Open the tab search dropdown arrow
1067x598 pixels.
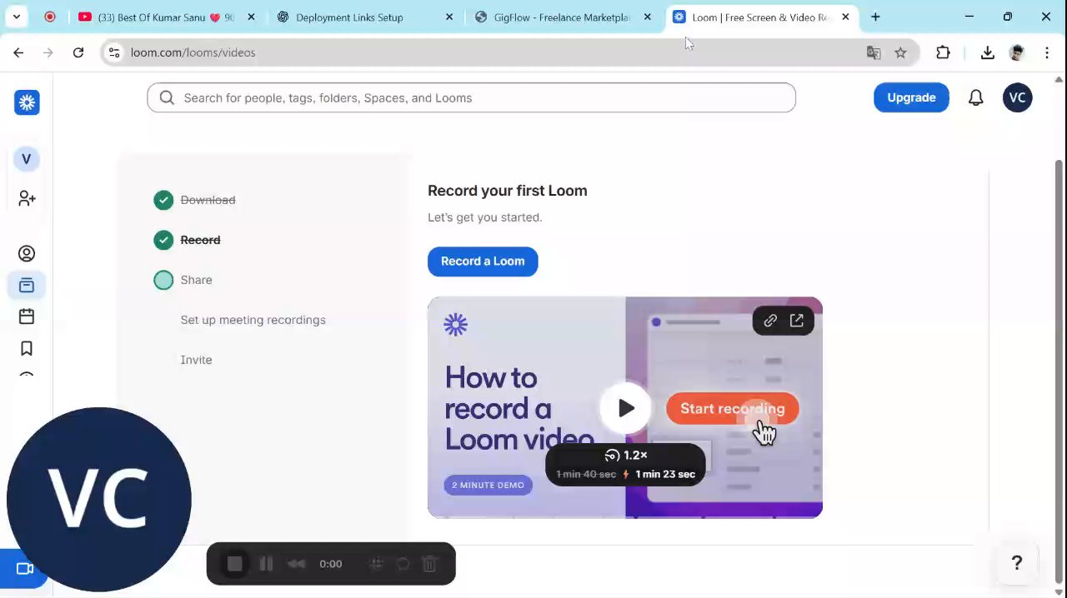pyautogui.click(x=16, y=17)
